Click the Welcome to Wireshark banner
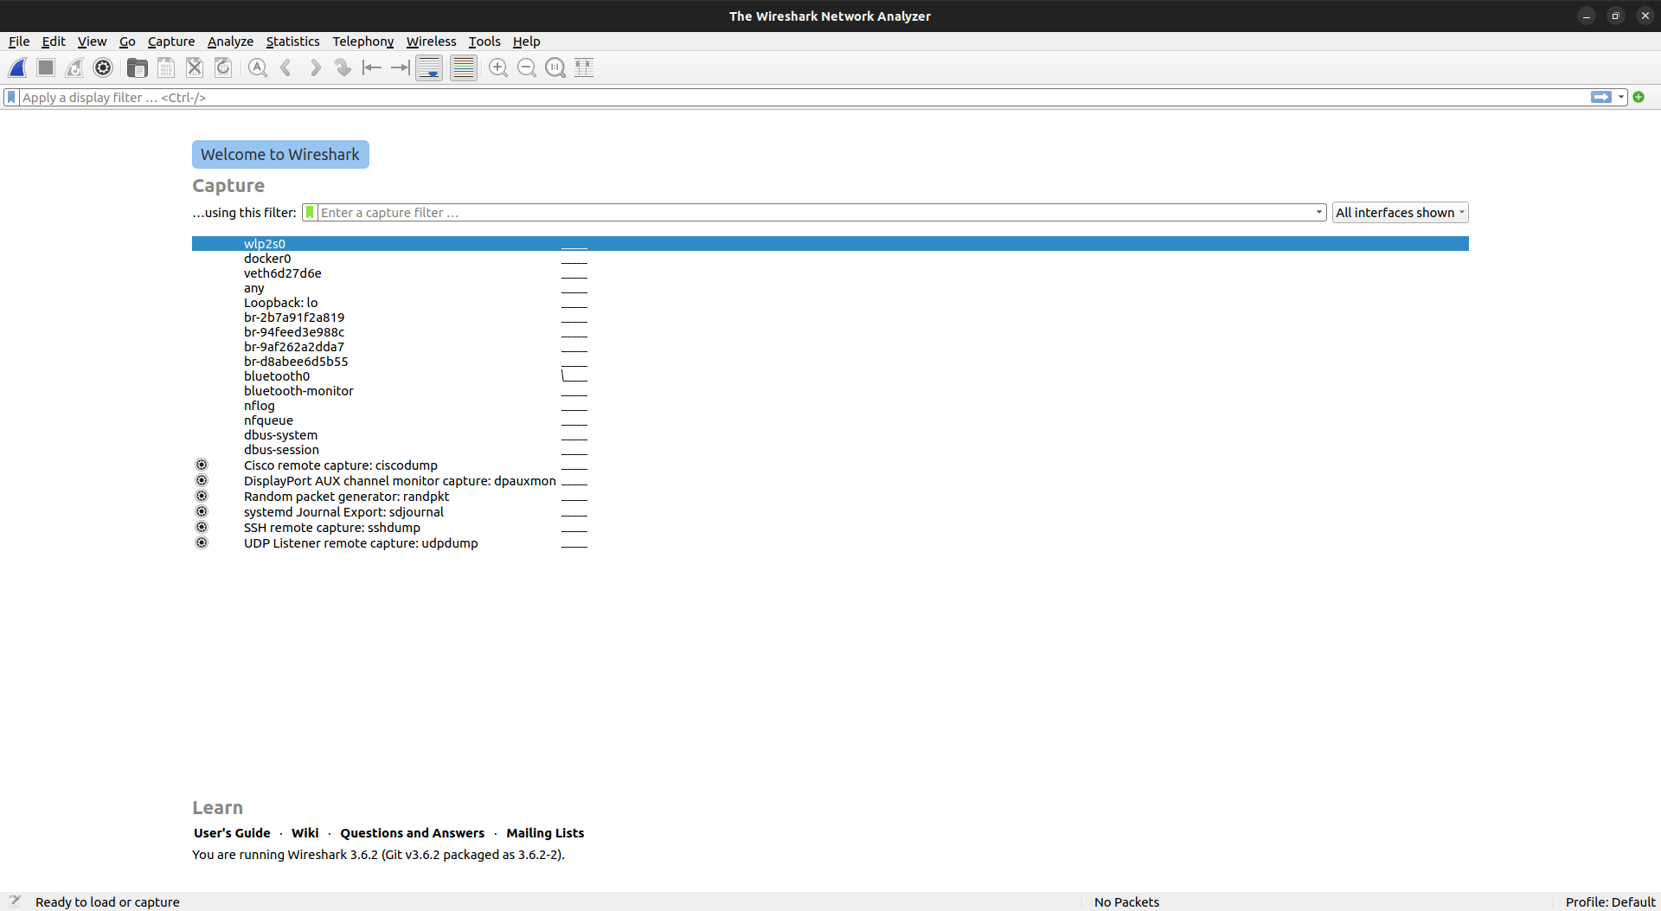1661x911 pixels. 280,154
